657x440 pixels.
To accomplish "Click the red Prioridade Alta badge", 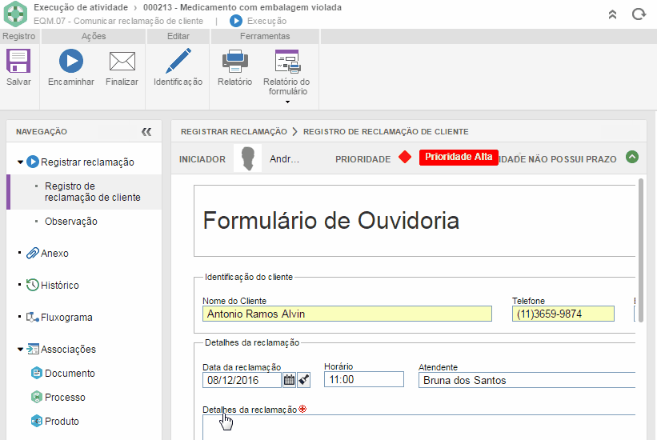I will pos(459,157).
